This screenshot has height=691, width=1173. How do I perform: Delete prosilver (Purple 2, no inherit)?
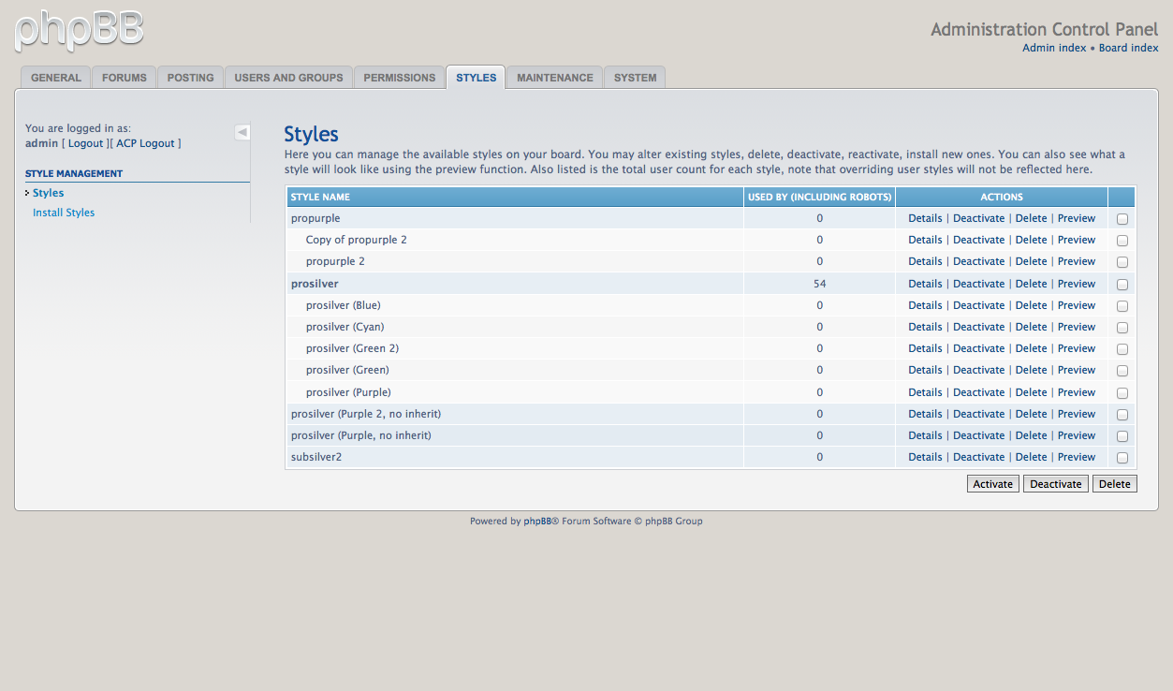(1032, 414)
